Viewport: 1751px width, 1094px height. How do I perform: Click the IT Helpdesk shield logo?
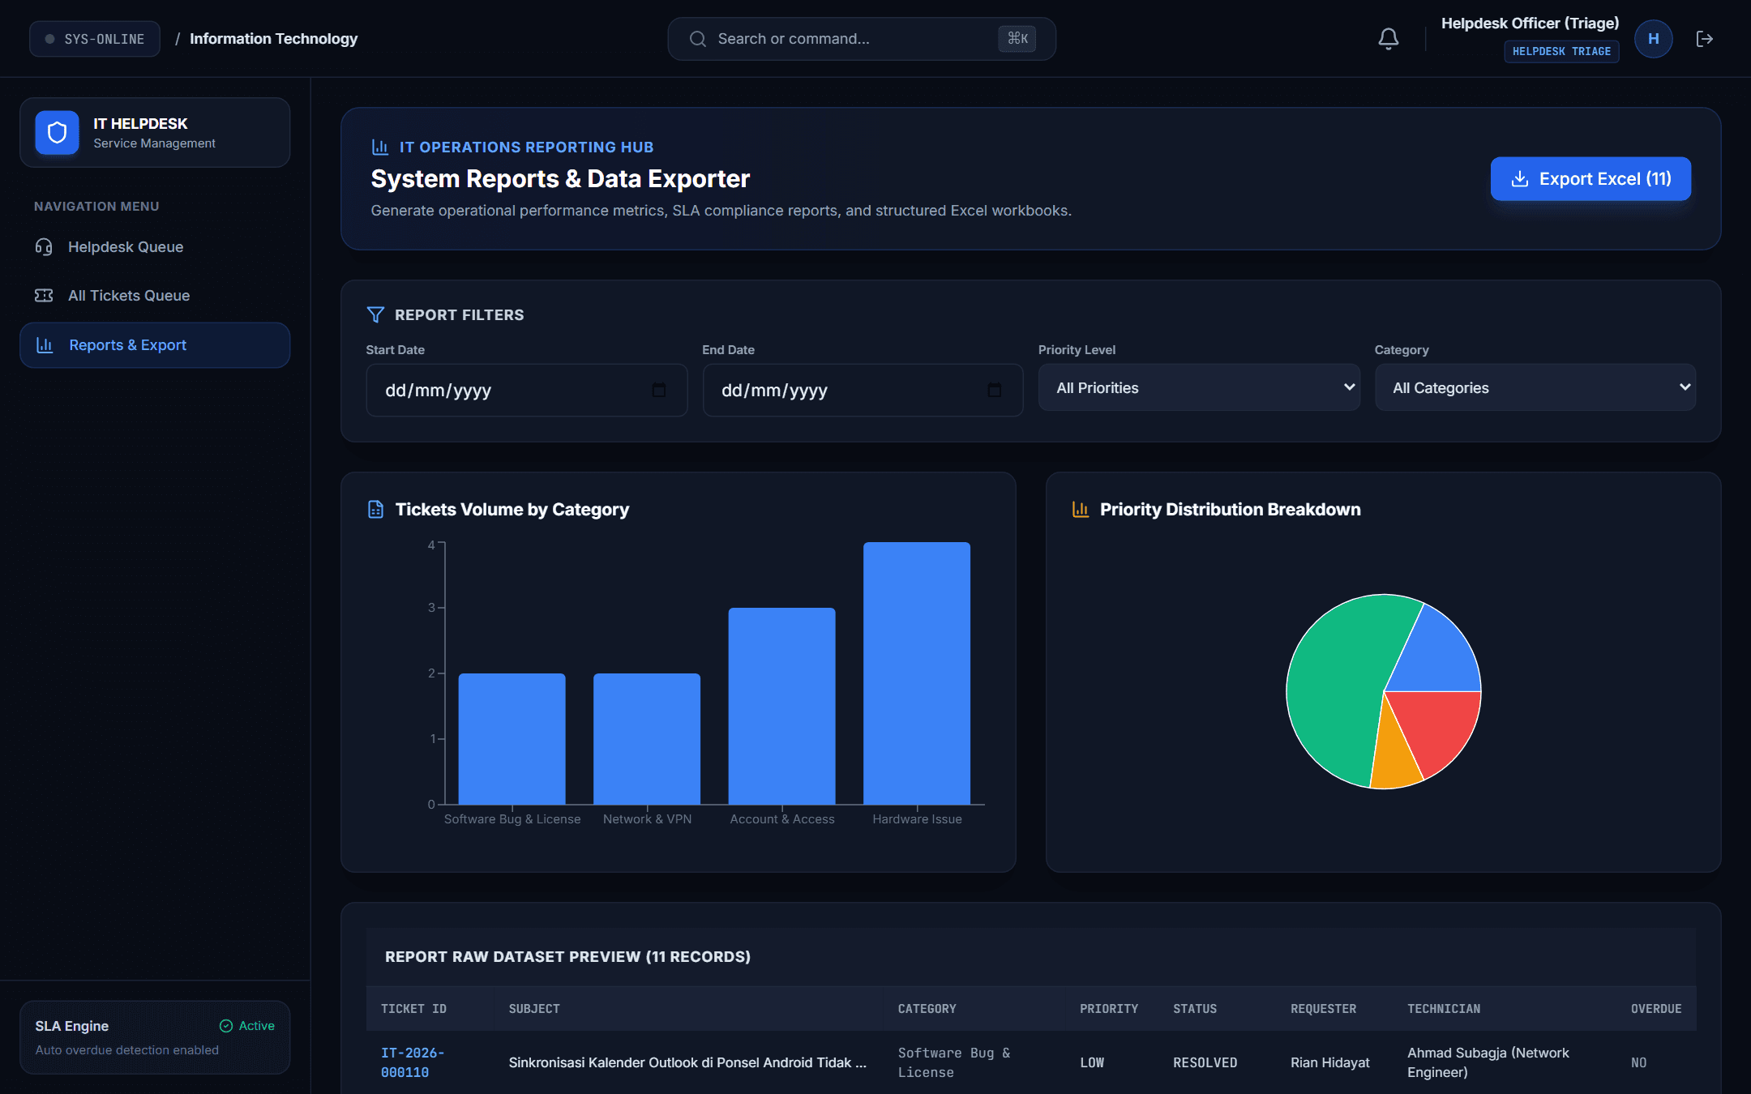[57, 132]
